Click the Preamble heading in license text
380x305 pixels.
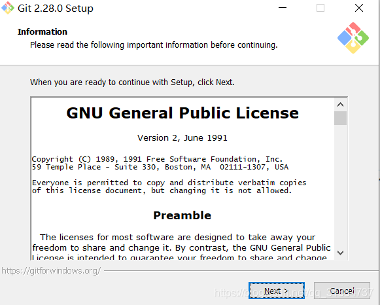182,215
